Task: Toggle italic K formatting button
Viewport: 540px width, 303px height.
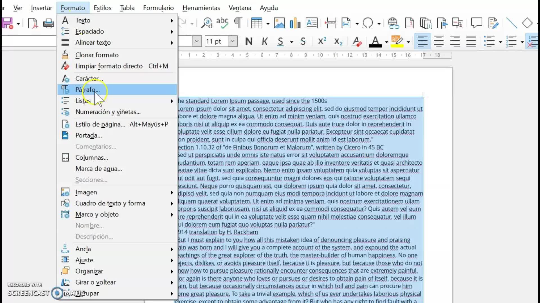Action: [264, 42]
